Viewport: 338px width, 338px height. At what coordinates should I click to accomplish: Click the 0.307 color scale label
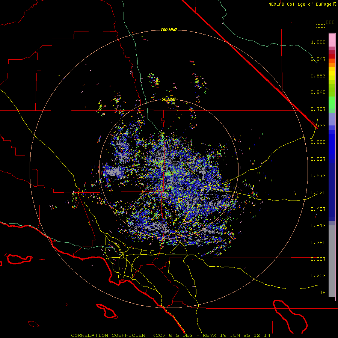[x=318, y=259]
